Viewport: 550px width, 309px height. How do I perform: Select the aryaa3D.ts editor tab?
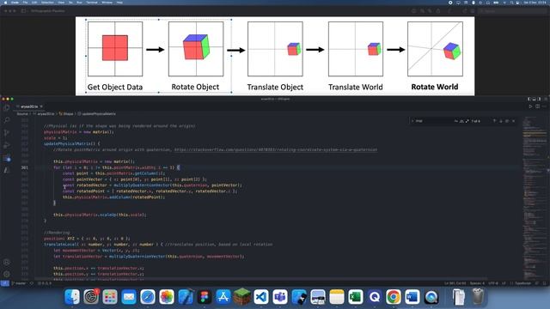tap(29, 106)
